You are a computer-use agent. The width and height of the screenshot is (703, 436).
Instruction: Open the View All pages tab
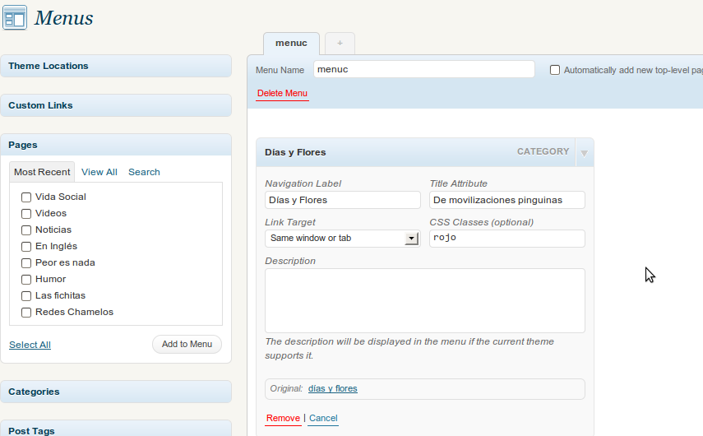coord(99,172)
